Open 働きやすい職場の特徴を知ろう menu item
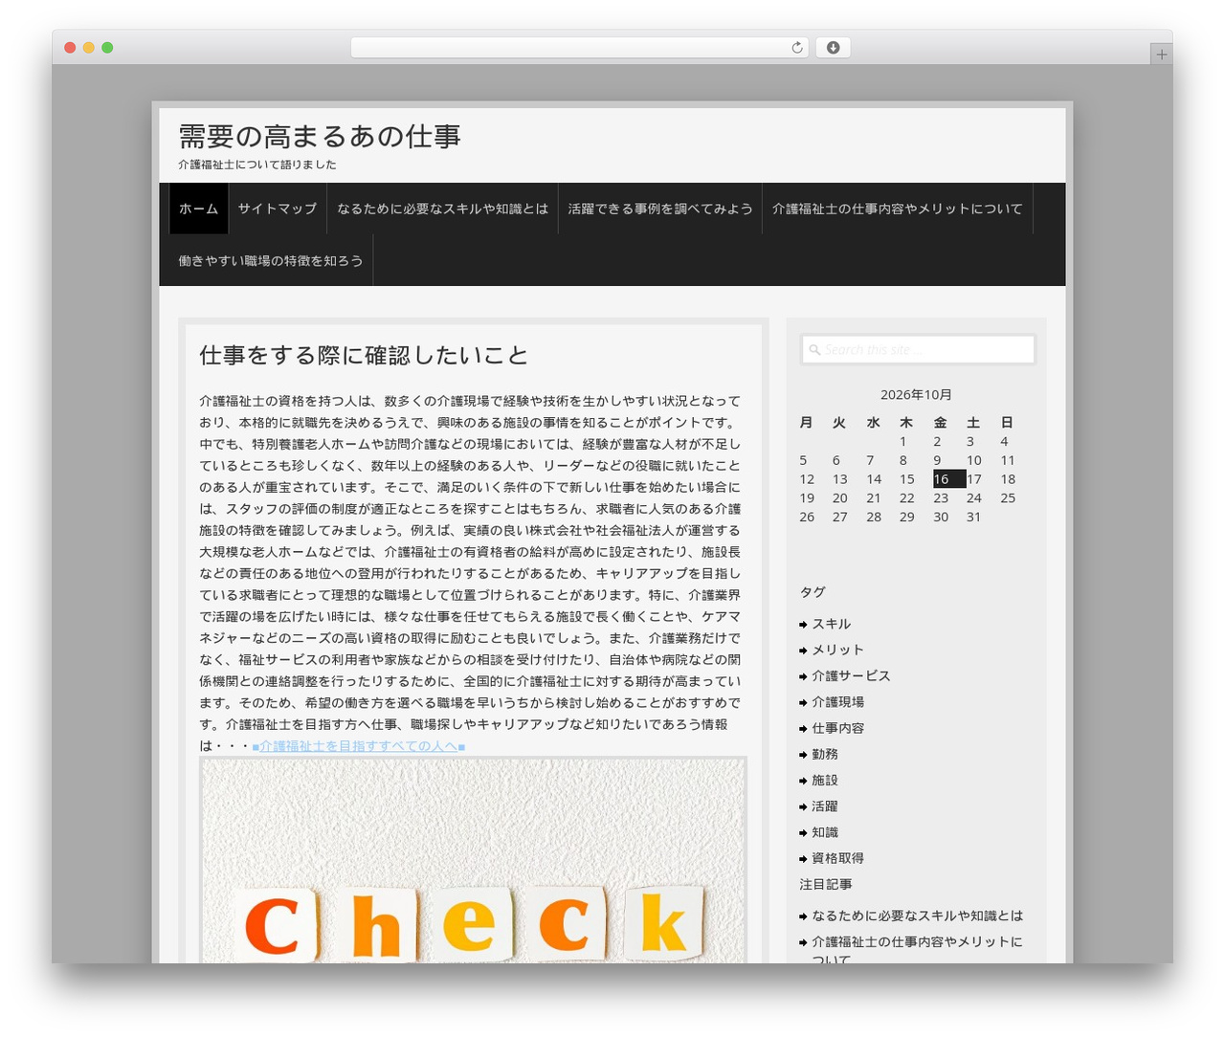This screenshot has height=1037, width=1225. (x=271, y=260)
